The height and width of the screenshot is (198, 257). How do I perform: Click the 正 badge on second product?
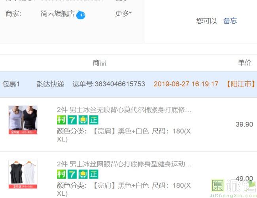(94, 174)
